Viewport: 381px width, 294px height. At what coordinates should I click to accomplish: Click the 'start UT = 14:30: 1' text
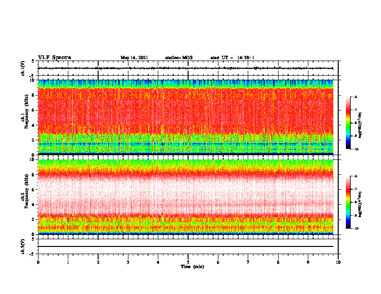232,58
